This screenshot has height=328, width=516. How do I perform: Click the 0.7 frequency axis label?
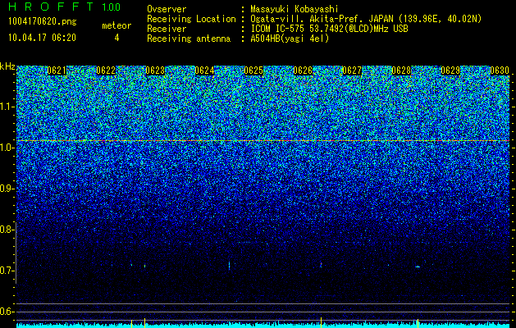6,271
